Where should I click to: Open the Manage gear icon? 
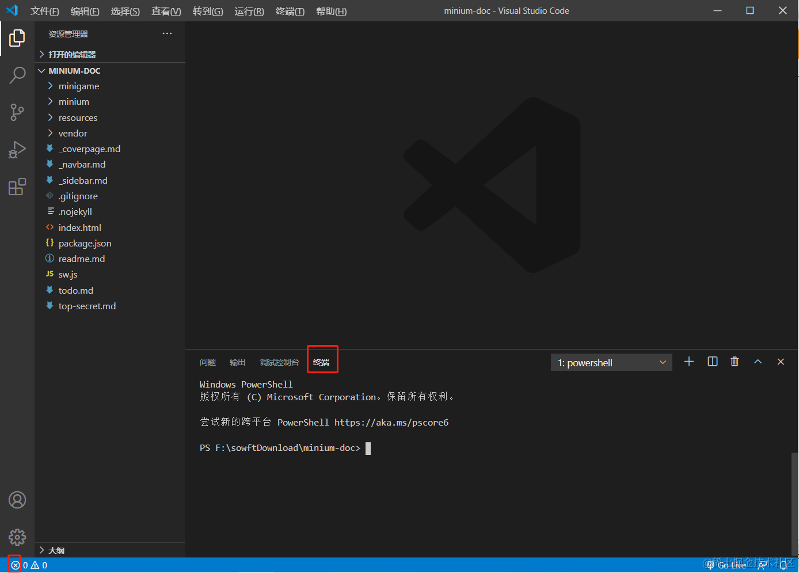pos(17,537)
